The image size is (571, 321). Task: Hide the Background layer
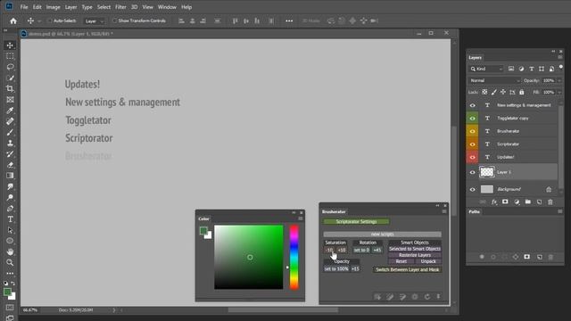click(x=472, y=189)
